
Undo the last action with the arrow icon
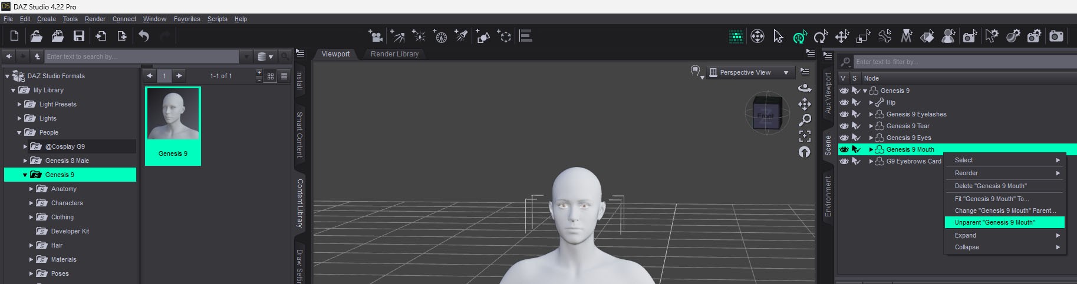pos(144,36)
